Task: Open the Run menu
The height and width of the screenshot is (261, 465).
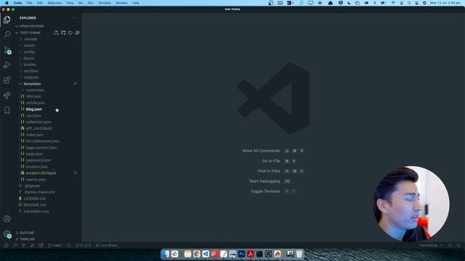Action: pyautogui.click(x=90, y=3)
